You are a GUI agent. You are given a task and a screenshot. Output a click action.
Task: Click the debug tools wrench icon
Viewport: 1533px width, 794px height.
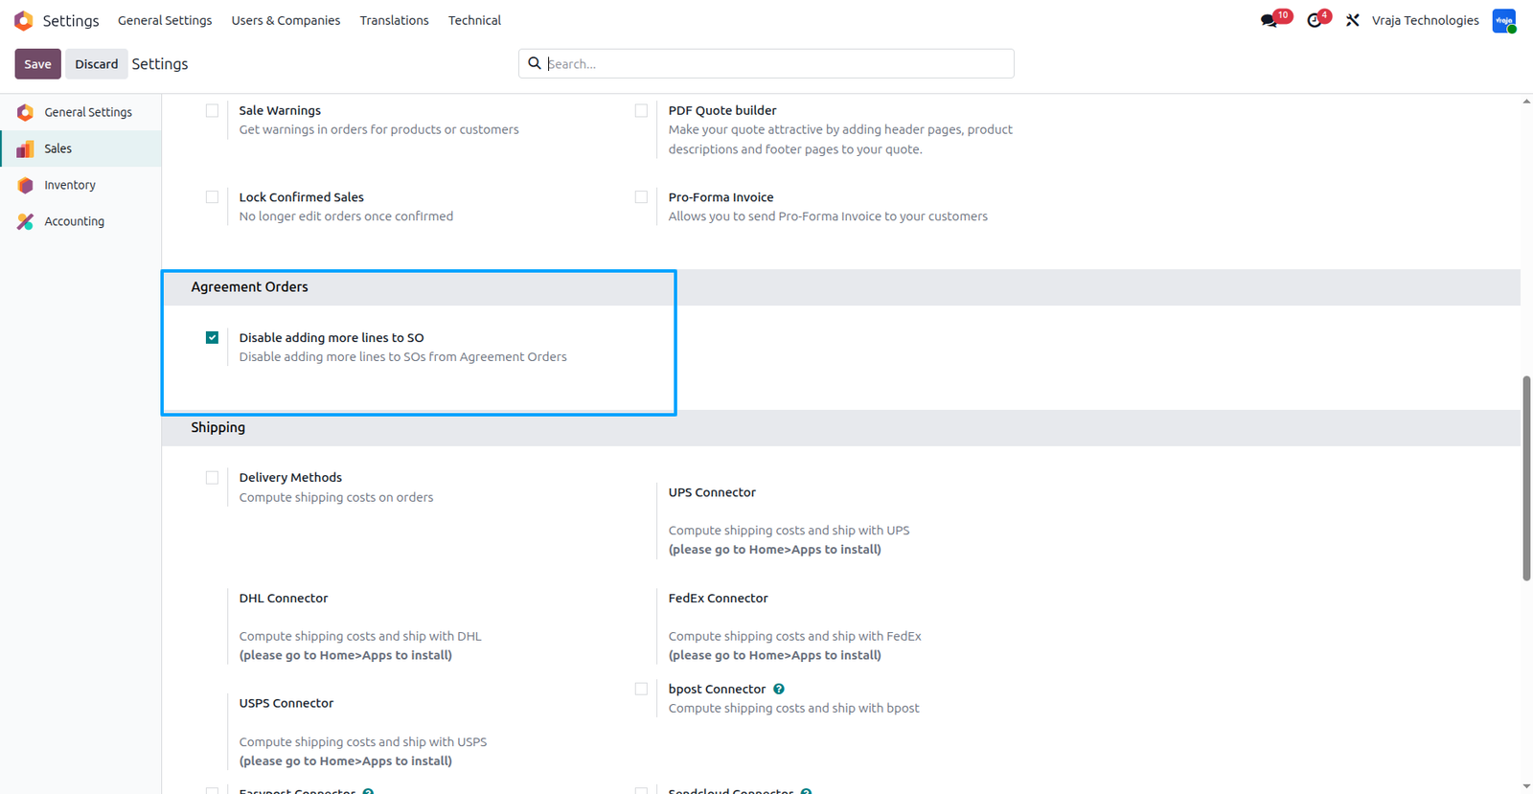[1353, 20]
